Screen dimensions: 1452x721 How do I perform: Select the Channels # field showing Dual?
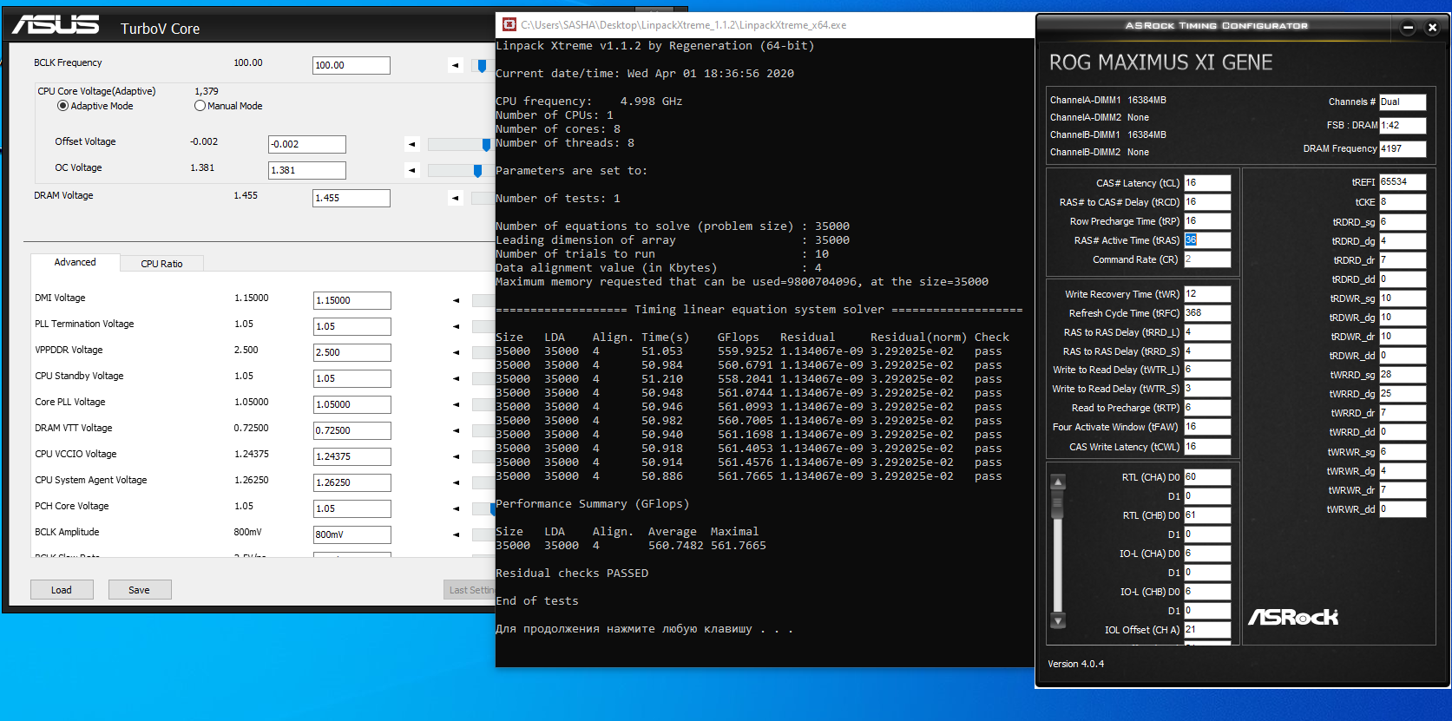[x=1403, y=102]
